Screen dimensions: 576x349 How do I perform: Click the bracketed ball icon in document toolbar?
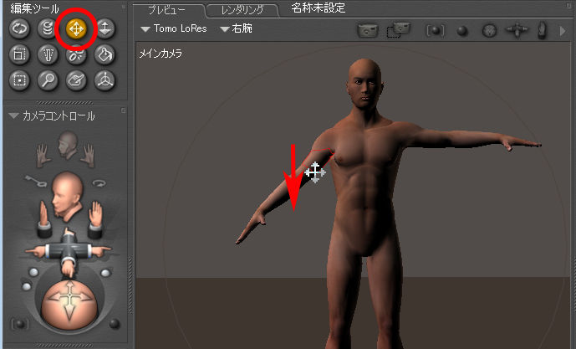pyautogui.click(x=436, y=31)
